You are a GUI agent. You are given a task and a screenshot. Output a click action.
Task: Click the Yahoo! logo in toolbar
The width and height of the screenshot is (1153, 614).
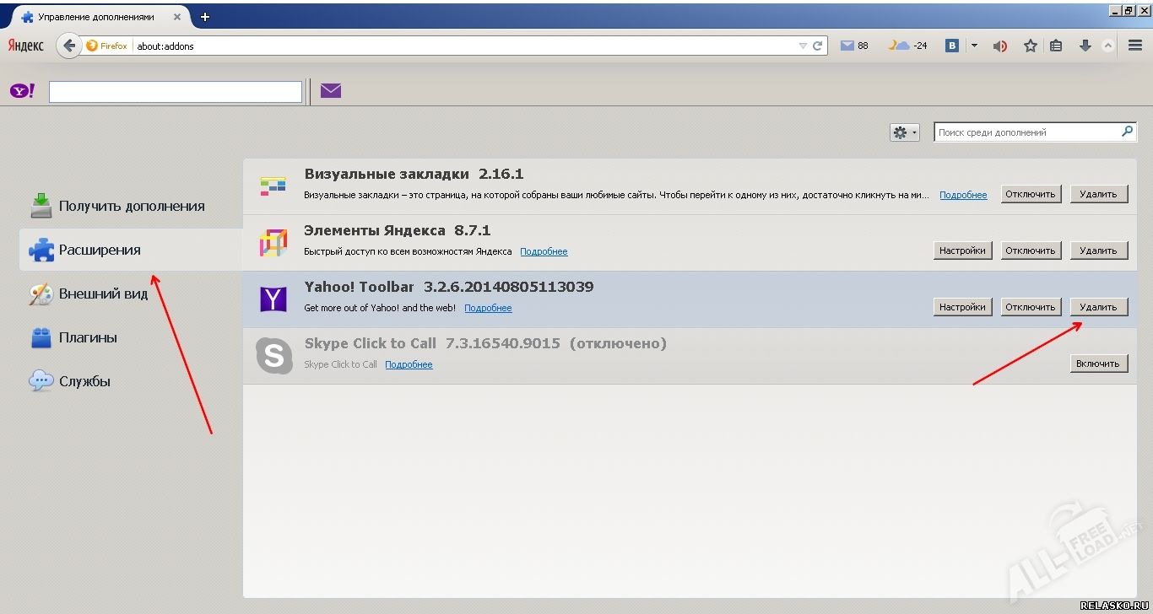(x=23, y=90)
